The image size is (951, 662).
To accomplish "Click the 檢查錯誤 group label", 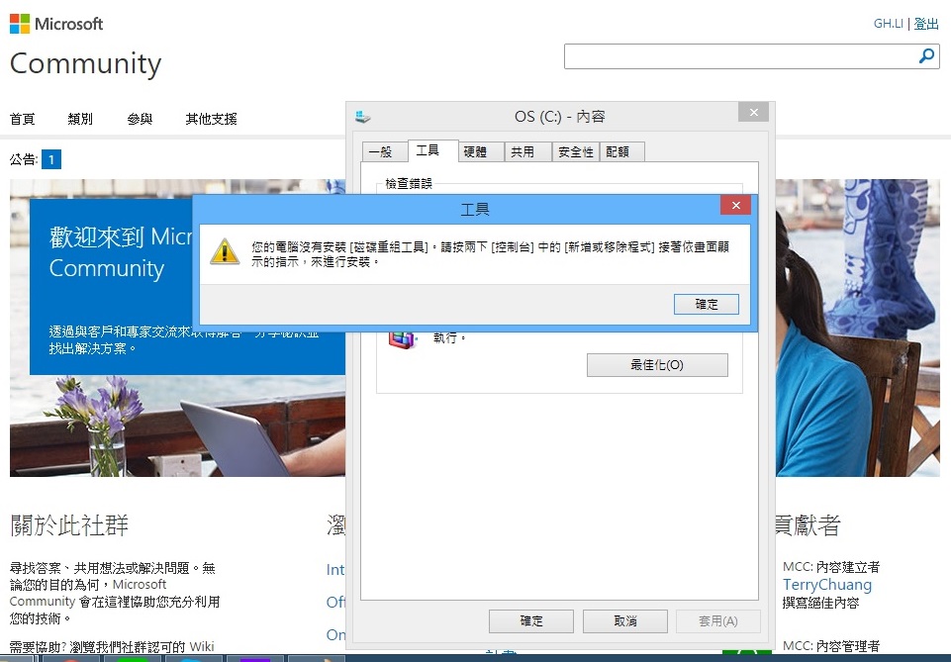I will pos(409,184).
